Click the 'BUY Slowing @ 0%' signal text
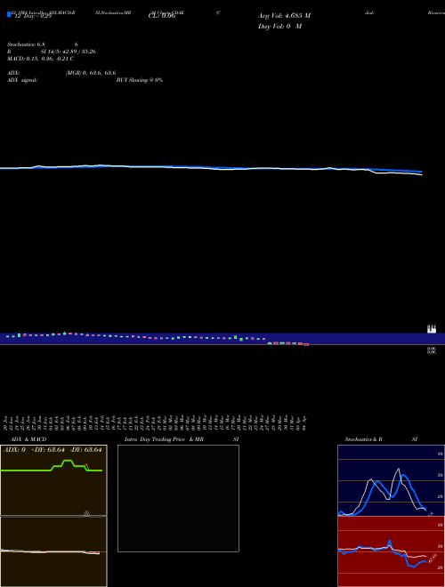Viewport: 445px width, 587px height. (140, 80)
